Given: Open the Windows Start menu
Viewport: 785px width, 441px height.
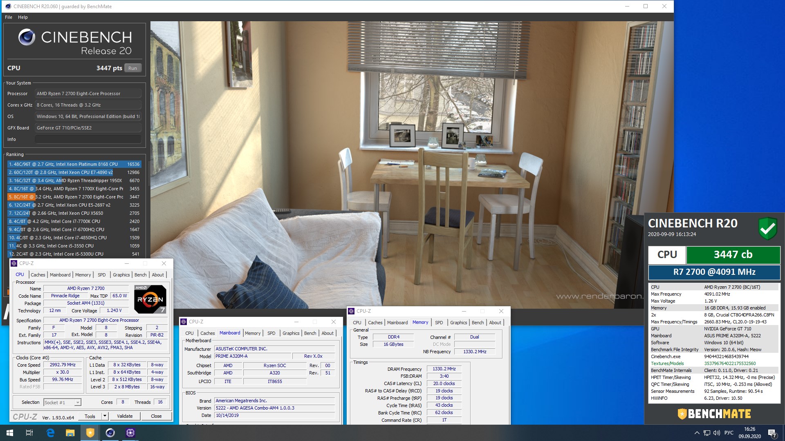Looking at the screenshot, I should coord(10,433).
